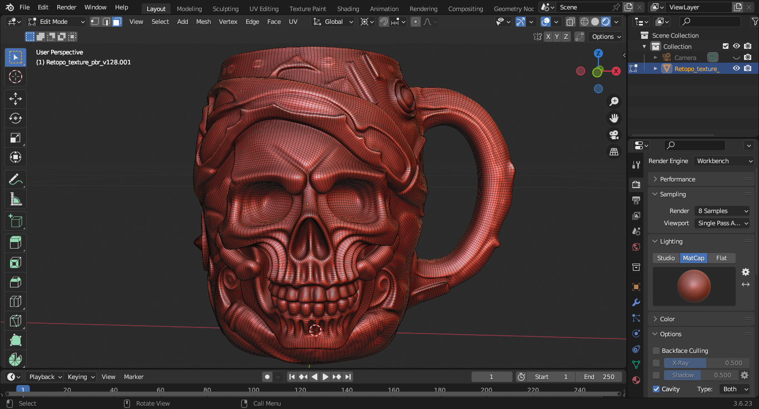Select the Add Cube tool
This screenshot has width=759, height=409.
[x=16, y=221]
